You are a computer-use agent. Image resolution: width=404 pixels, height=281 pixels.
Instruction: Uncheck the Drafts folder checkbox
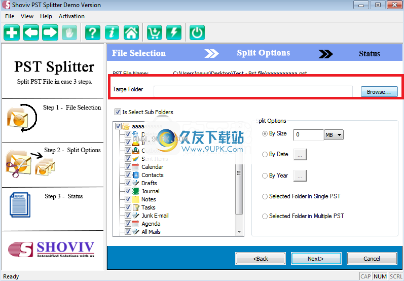pos(128,183)
